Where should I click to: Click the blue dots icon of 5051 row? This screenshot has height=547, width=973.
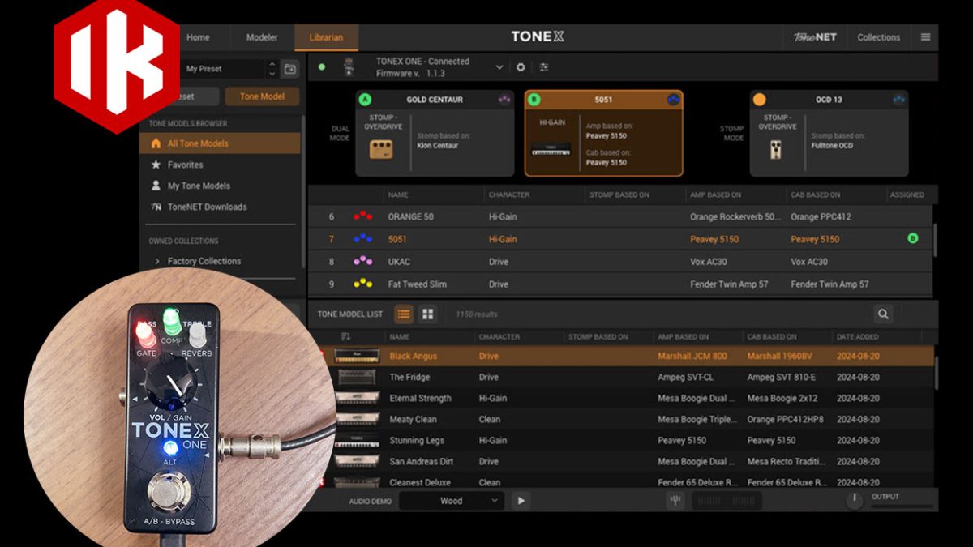[362, 239]
